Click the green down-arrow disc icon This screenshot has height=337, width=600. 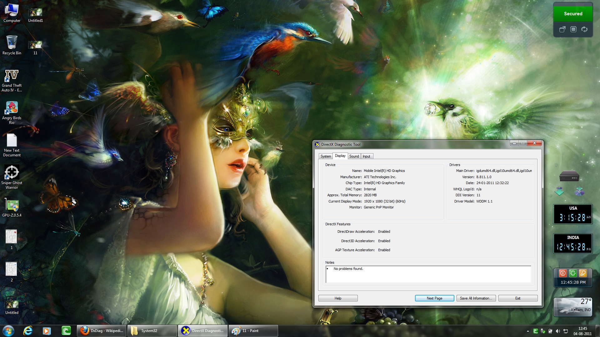tap(559, 191)
